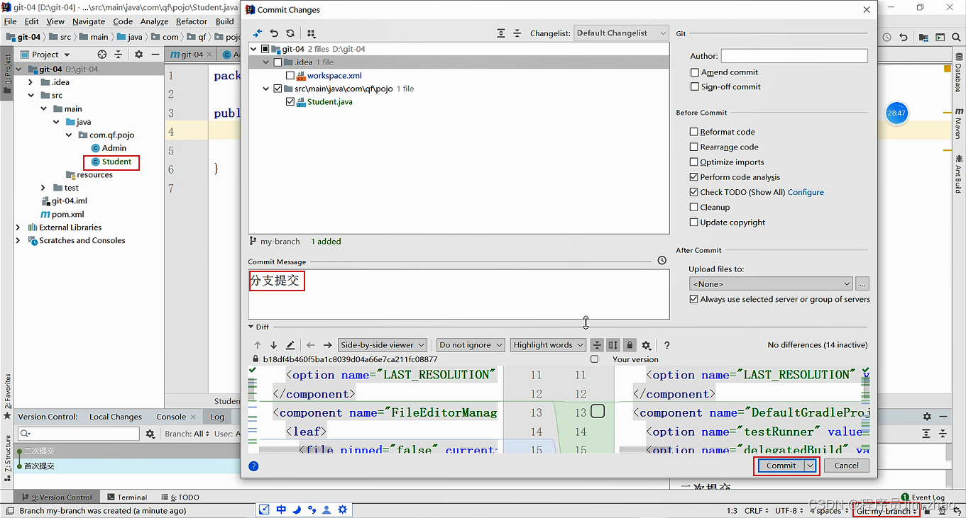Open settings gear in Project panel header

point(138,55)
